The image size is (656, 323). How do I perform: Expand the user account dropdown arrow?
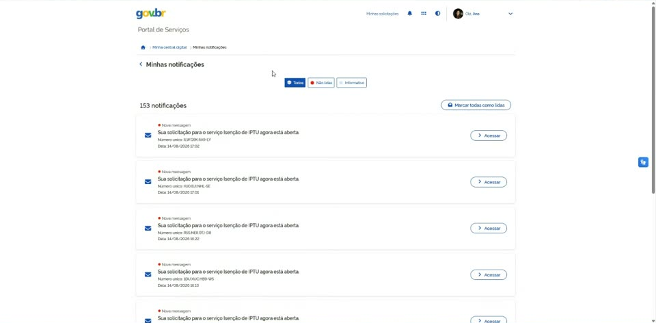510,14
